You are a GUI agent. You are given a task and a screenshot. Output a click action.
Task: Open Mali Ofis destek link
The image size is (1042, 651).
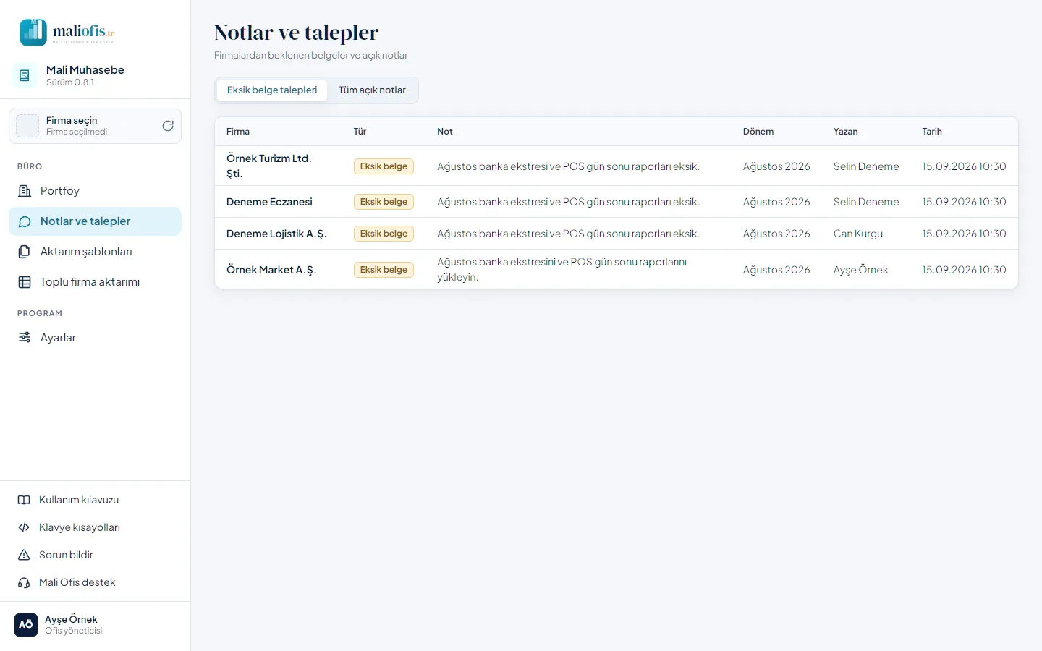click(x=95, y=582)
